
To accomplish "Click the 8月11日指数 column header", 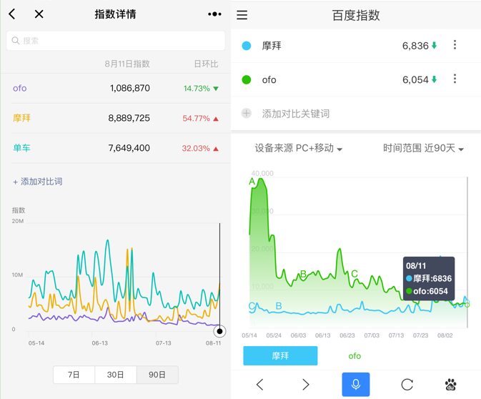I will tap(127, 64).
